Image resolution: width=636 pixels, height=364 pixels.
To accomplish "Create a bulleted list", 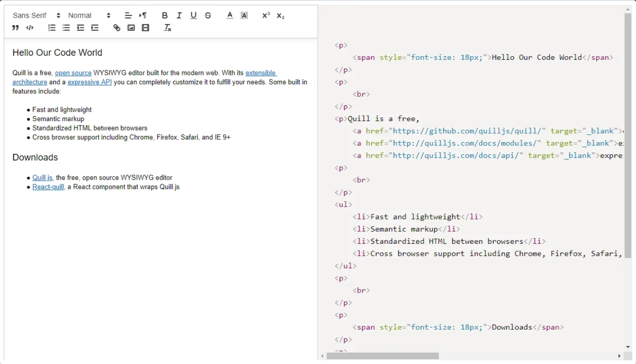I will point(65,27).
